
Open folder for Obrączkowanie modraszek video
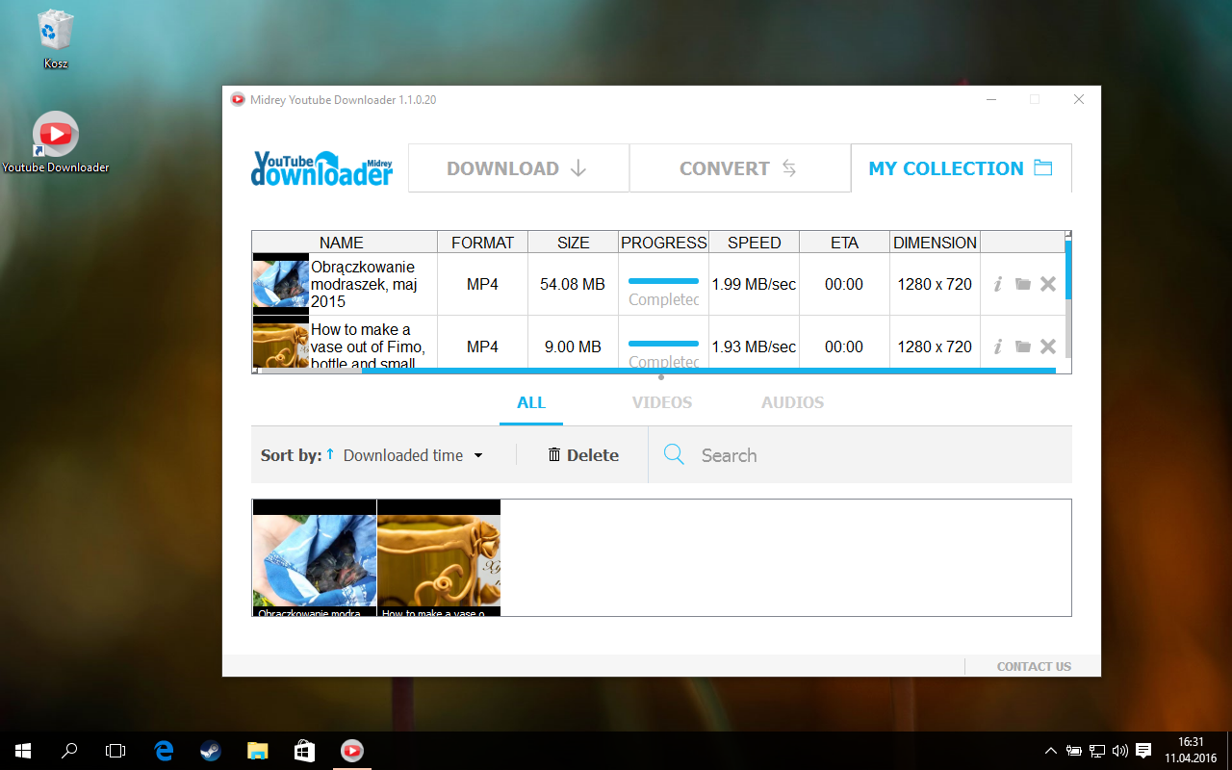(1023, 284)
